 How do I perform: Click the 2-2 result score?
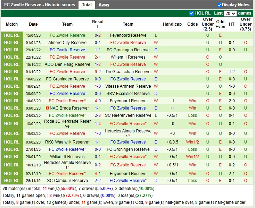point(98,180)
